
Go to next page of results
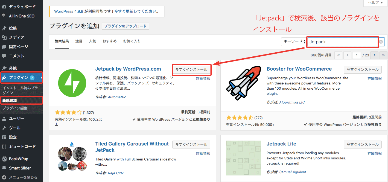(374, 55)
